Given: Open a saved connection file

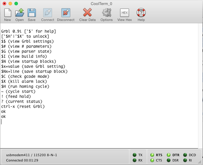Looking at the screenshot, I should tap(19, 13).
